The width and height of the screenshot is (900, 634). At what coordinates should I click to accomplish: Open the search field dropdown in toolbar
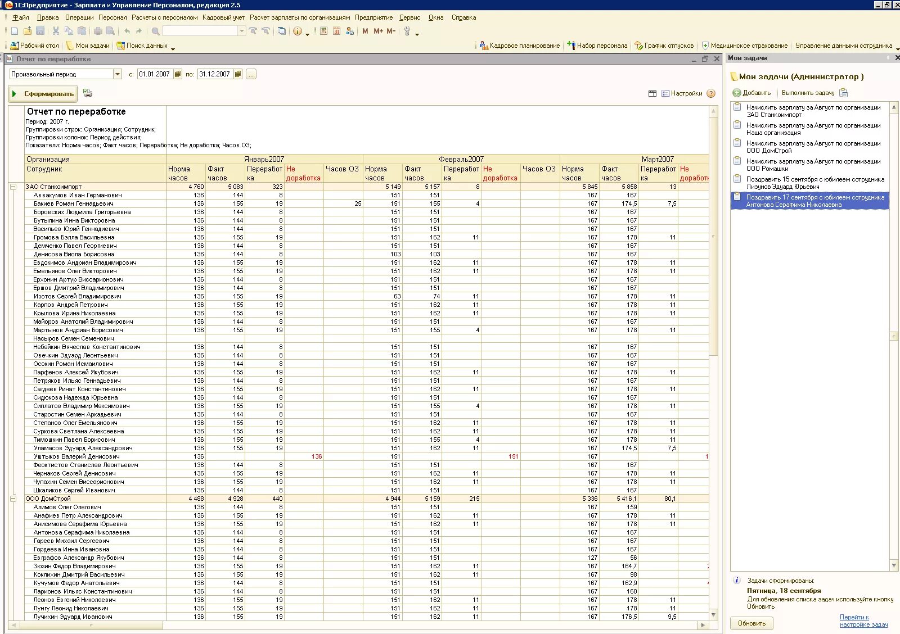tap(242, 31)
